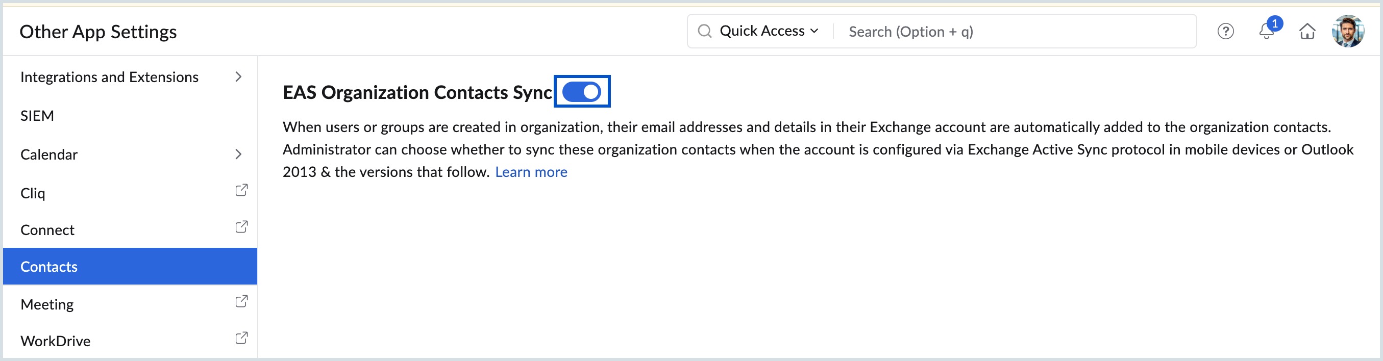This screenshot has width=1383, height=361.
Task: Select Contacts in the sidebar
Action: pyautogui.click(x=50, y=267)
